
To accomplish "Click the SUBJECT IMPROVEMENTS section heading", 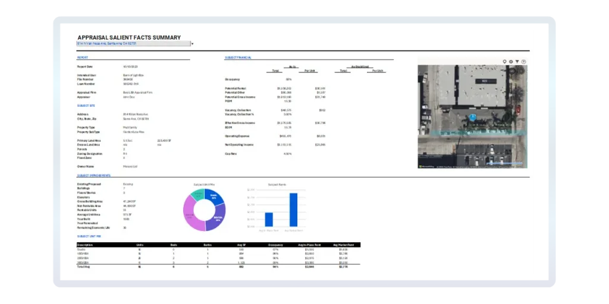I will 93,175.
